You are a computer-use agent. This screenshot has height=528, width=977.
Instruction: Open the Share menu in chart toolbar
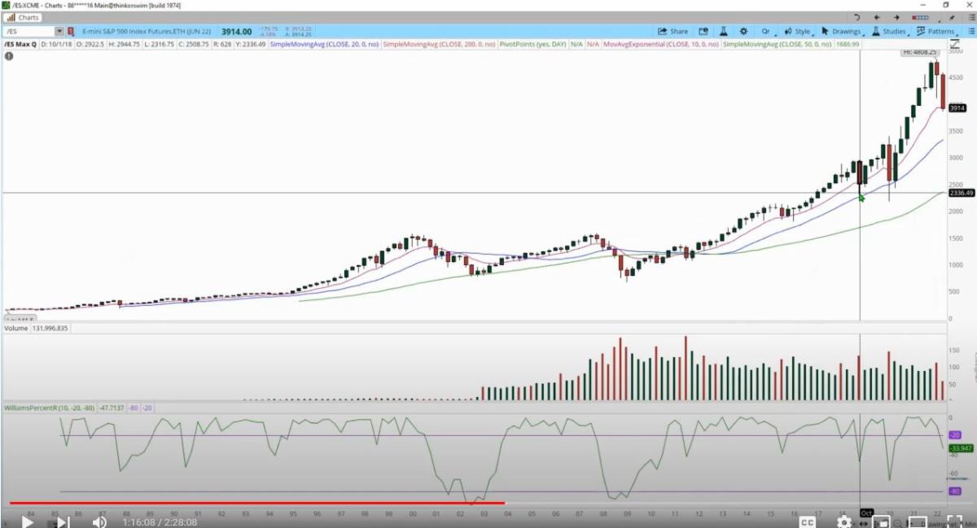[x=673, y=31]
